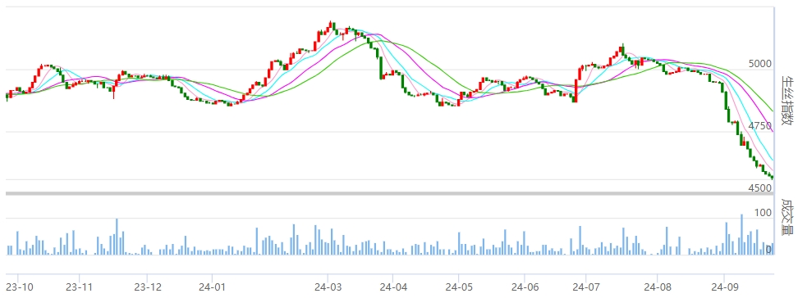Click the 24-09 date axis label

click(725, 287)
